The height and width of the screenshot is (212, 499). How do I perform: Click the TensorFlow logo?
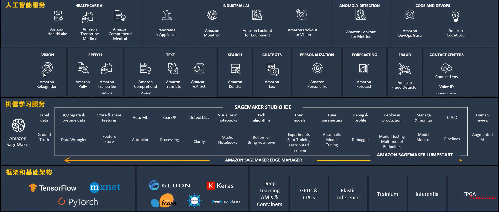click(x=53, y=188)
